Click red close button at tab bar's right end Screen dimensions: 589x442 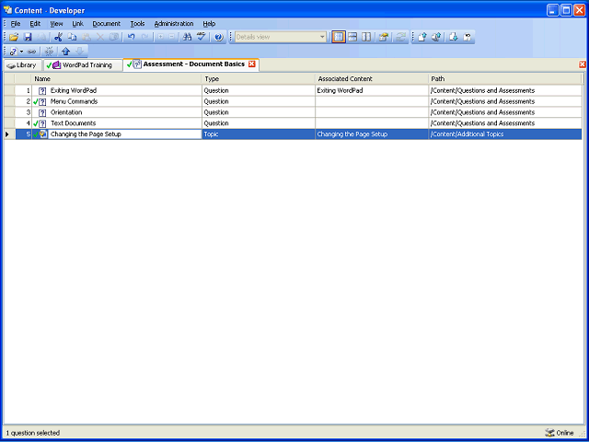pos(583,64)
